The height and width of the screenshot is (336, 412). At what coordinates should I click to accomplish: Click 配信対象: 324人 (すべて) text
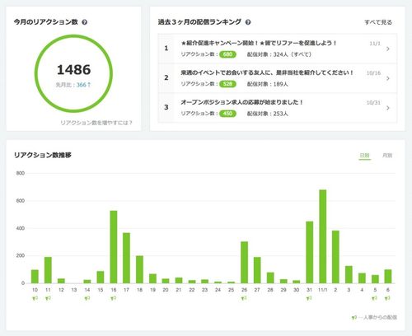[279, 54]
